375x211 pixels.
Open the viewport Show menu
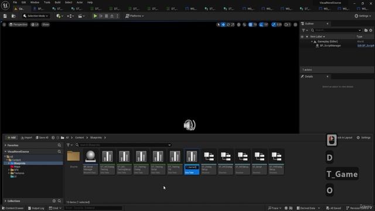point(46,25)
